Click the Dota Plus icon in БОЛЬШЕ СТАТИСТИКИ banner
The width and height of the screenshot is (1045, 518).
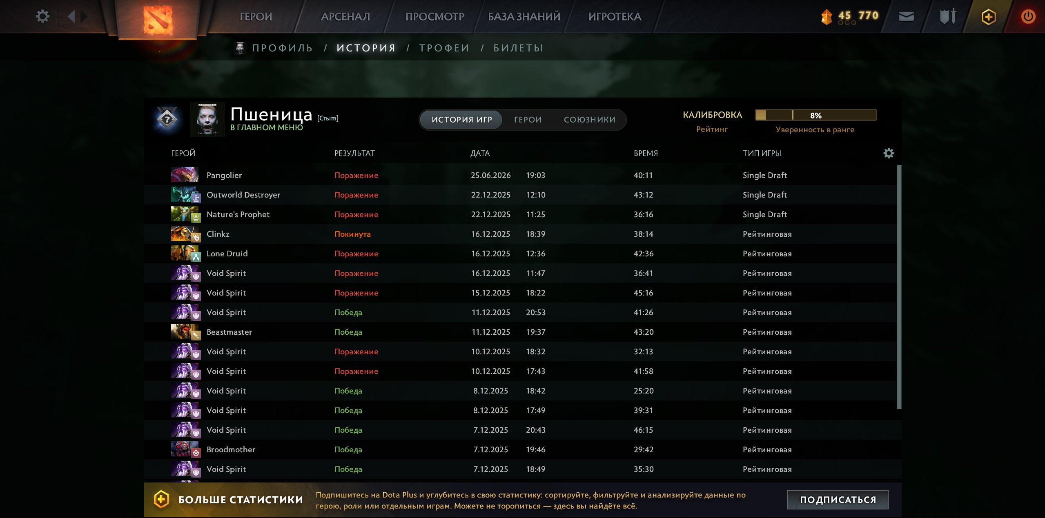[x=161, y=499]
